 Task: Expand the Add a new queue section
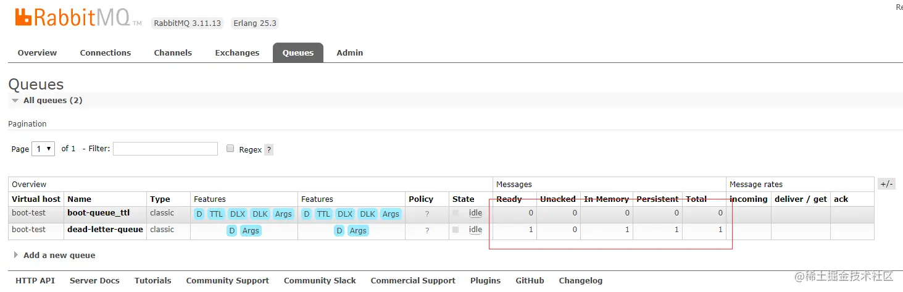point(59,255)
